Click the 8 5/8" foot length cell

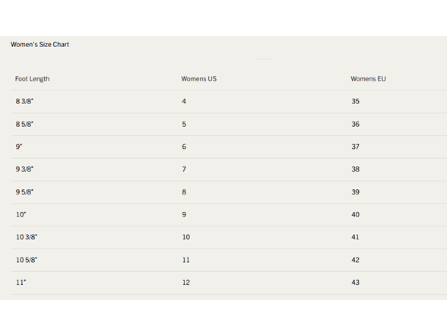pos(24,125)
